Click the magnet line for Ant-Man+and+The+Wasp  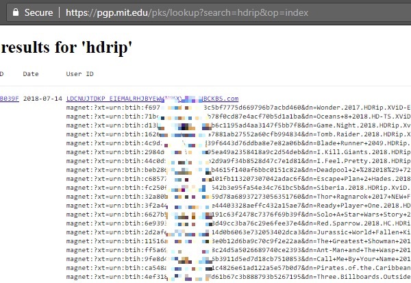click(x=238, y=250)
